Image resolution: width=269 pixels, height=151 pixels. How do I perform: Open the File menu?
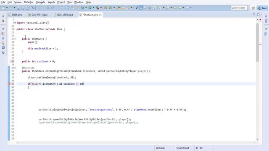[3, 2]
